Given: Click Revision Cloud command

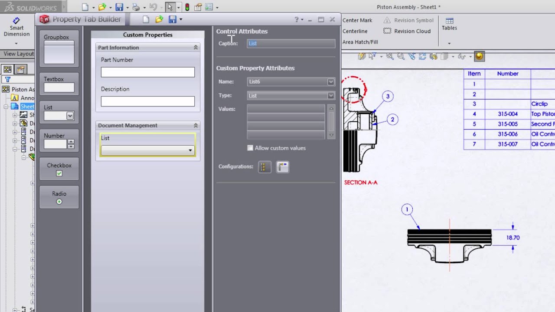Looking at the screenshot, I should point(407,31).
